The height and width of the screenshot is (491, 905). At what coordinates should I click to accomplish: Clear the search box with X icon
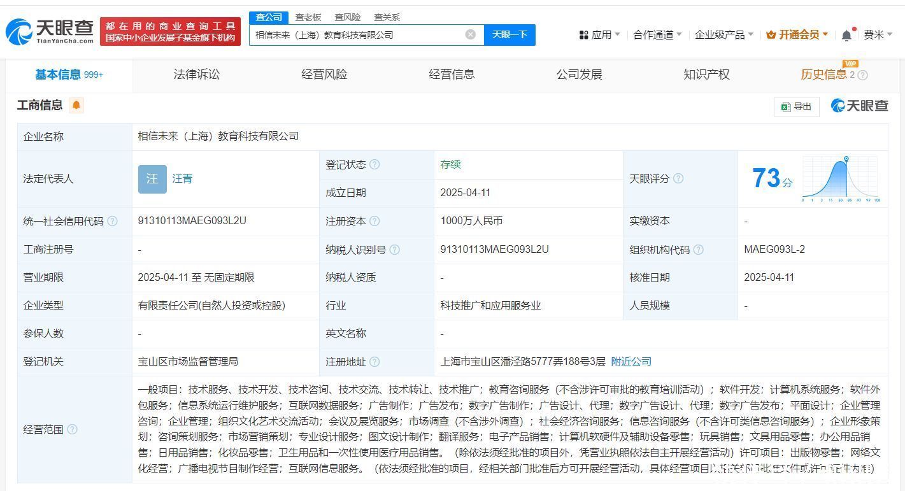[x=470, y=34]
